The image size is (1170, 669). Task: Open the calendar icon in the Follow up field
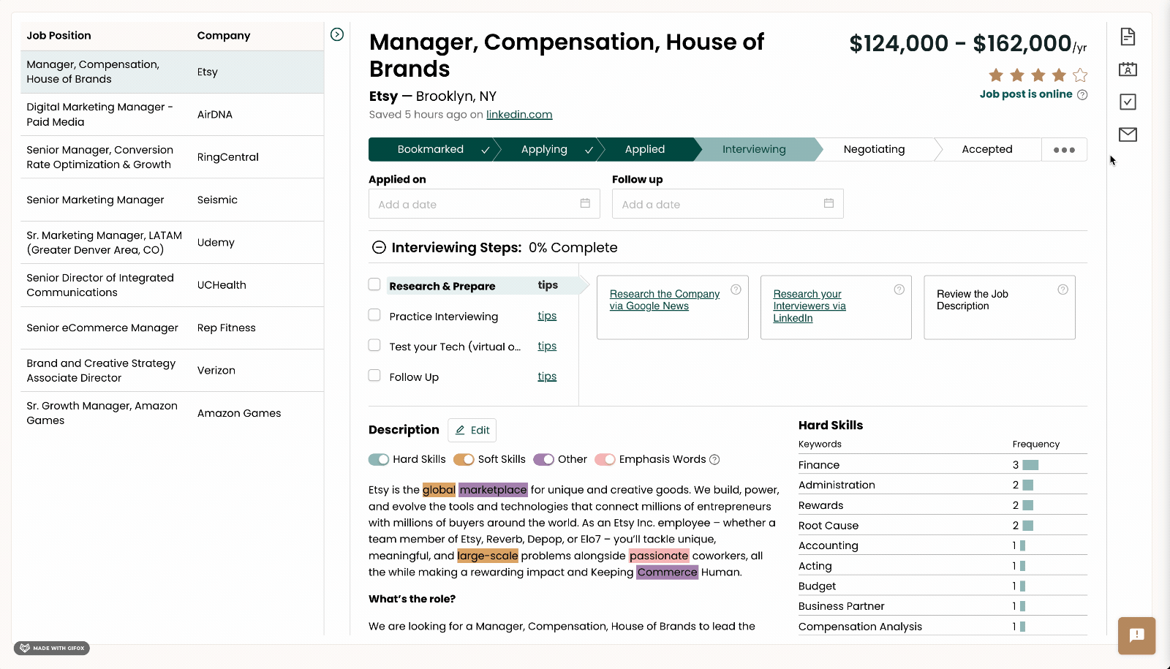(x=829, y=203)
